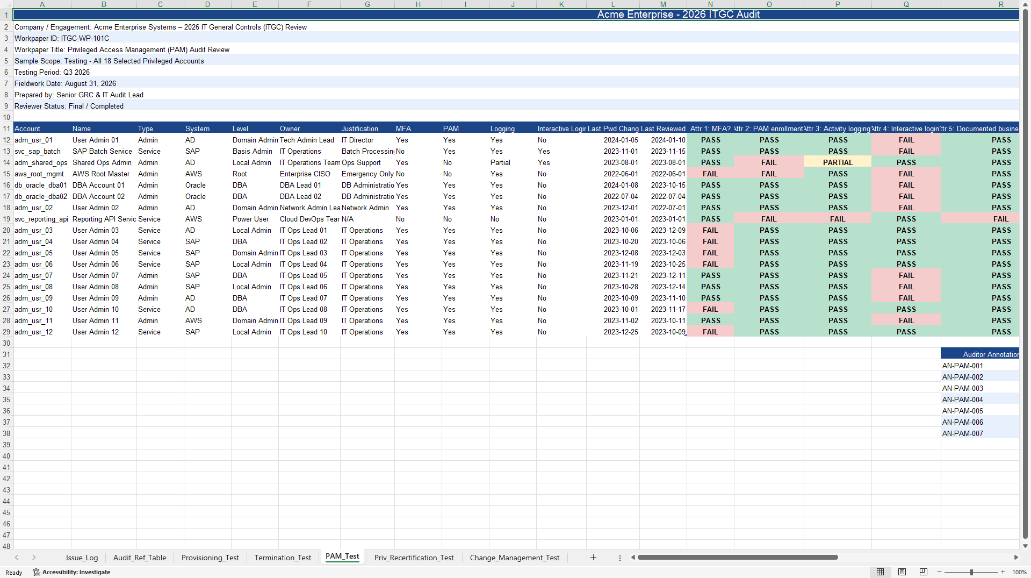Click the horizontal scrollbar right arrow
This screenshot has height=578, width=1031.
click(1016, 558)
